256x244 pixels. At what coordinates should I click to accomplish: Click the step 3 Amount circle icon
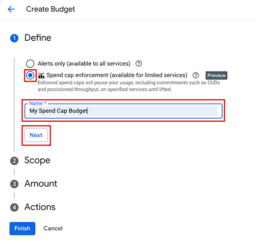click(x=14, y=184)
